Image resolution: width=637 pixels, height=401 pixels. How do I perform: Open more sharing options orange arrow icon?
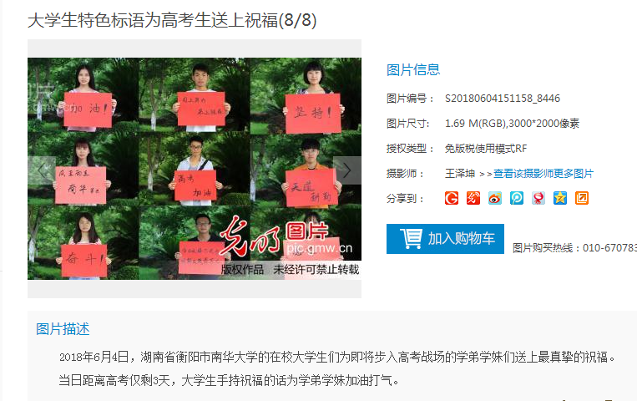[x=582, y=198]
